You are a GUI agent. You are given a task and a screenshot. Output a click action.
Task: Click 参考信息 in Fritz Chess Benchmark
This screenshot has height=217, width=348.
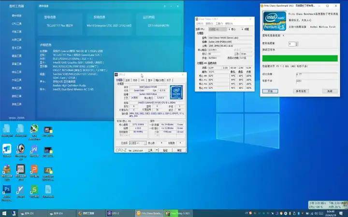(x=301, y=91)
